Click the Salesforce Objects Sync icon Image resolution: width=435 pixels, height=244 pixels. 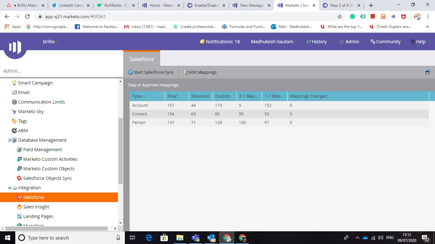pyautogui.click(x=19, y=178)
